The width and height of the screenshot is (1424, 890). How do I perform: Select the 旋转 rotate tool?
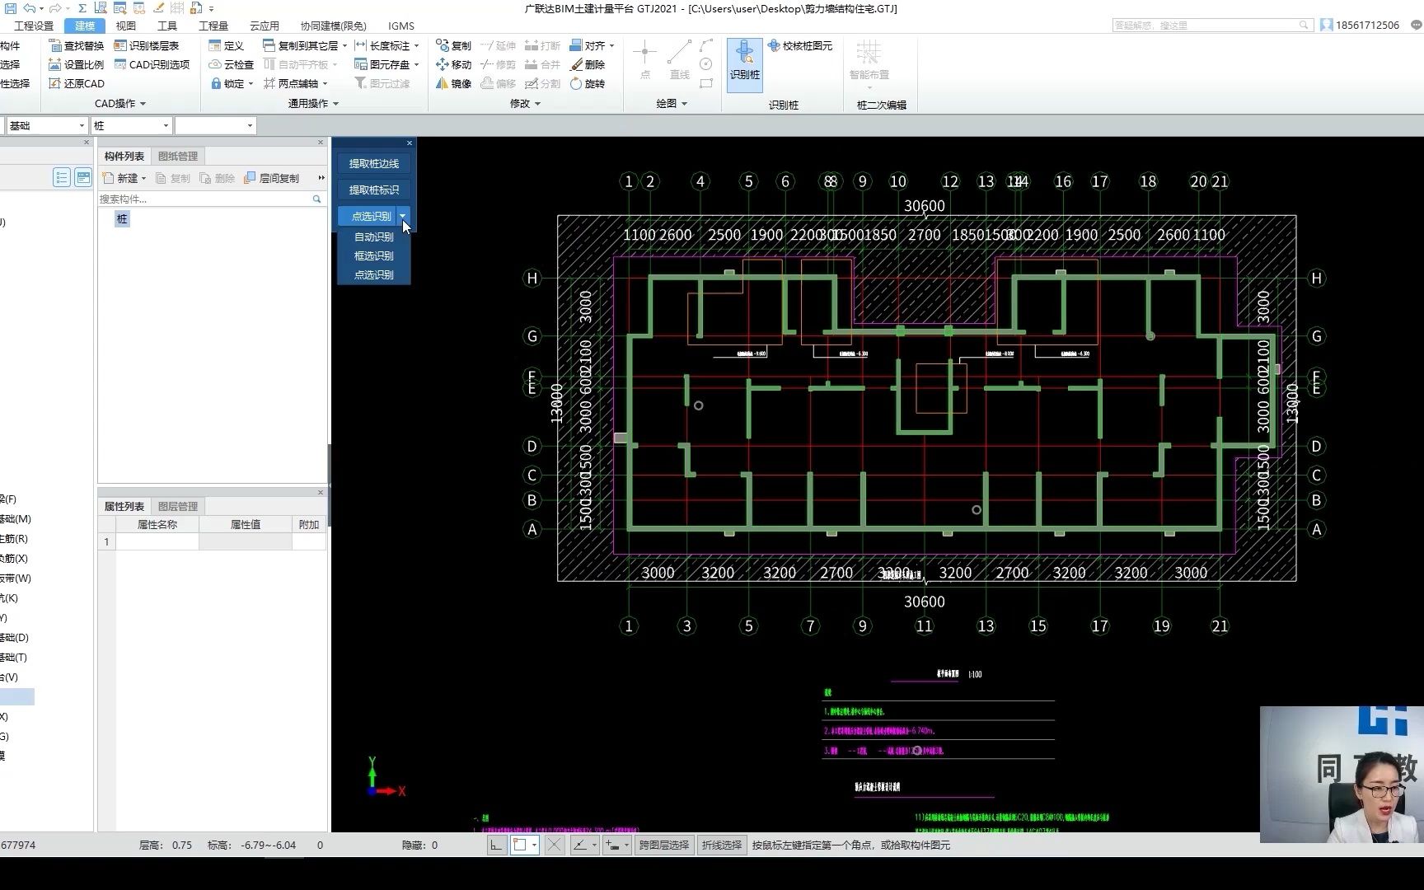click(x=588, y=83)
